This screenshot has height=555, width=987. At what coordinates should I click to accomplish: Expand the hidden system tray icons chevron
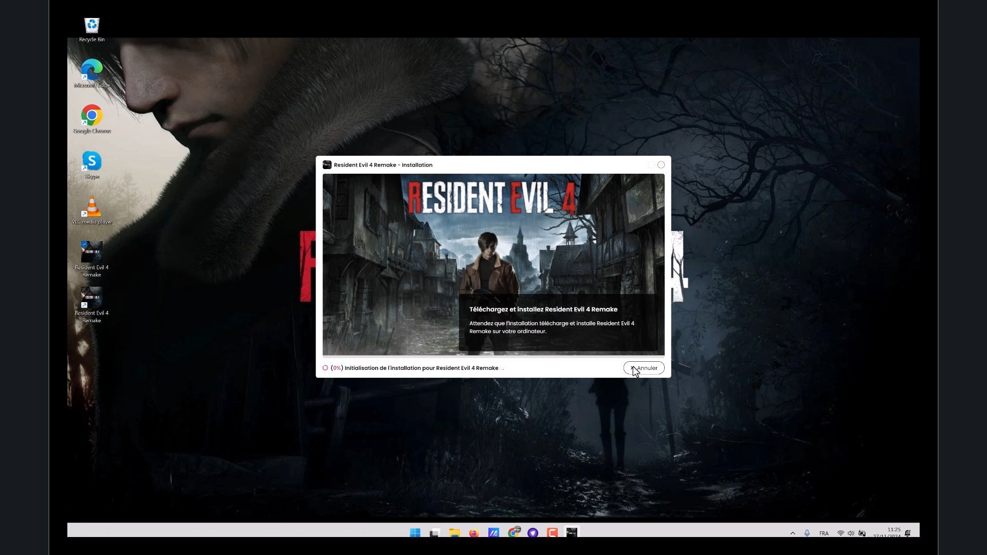[x=793, y=533]
